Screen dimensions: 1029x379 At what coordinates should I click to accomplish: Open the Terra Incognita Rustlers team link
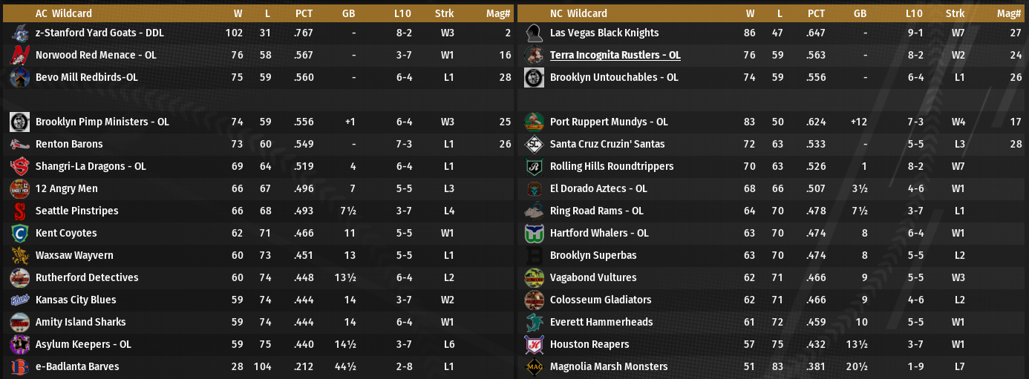(x=615, y=56)
